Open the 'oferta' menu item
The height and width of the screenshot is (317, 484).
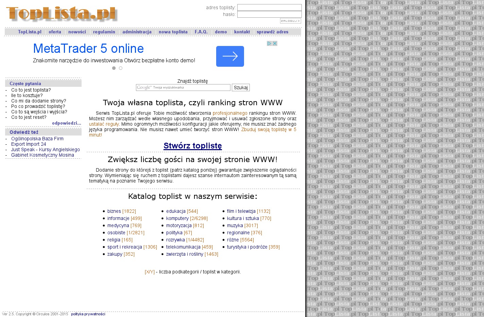point(55,32)
